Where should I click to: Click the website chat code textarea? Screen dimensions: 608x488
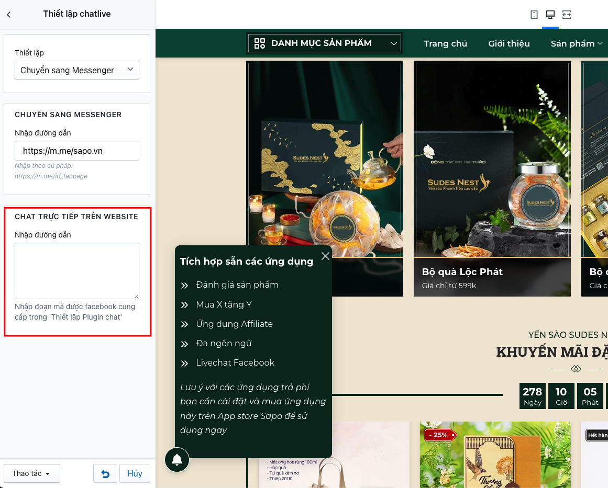click(x=77, y=271)
